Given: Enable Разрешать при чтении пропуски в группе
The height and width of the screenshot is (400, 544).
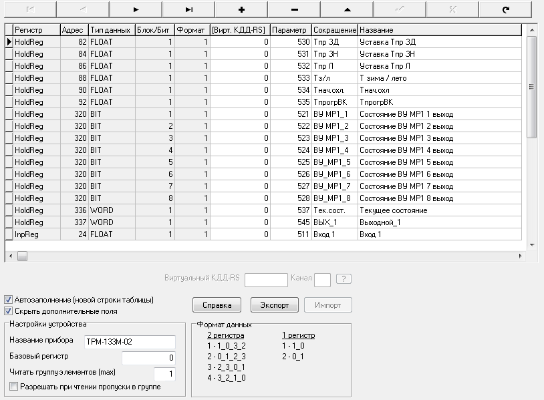Looking at the screenshot, I should 14,386.
